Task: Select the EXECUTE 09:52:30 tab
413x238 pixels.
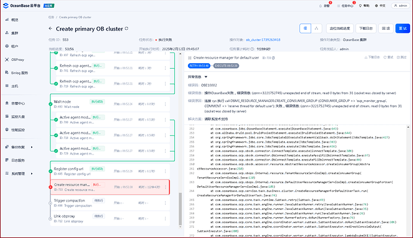Action: pyautogui.click(x=226, y=66)
